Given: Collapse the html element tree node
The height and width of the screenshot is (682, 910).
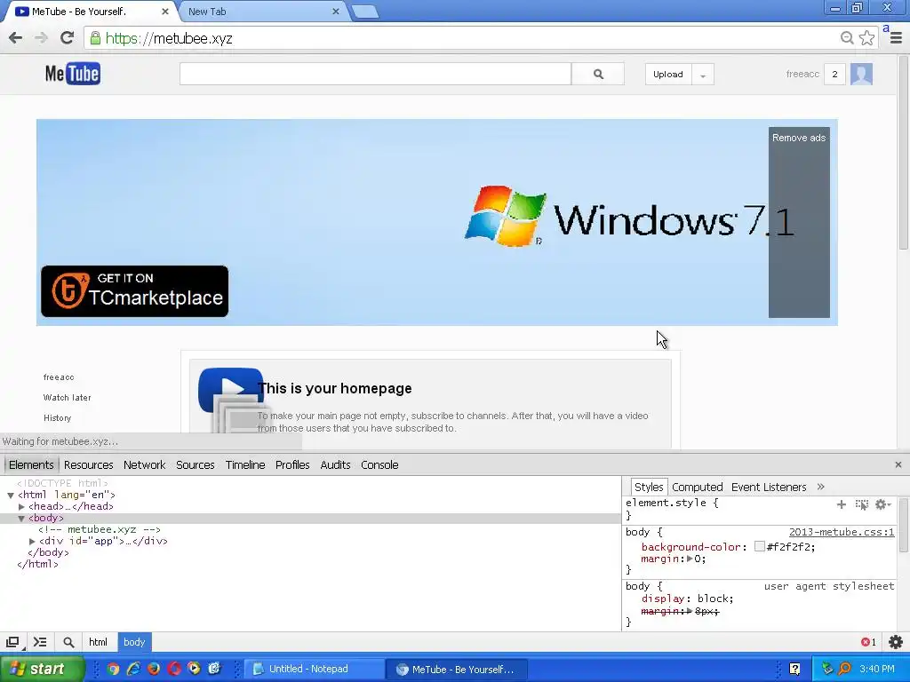Looking at the screenshot, I should coord(11,496).
